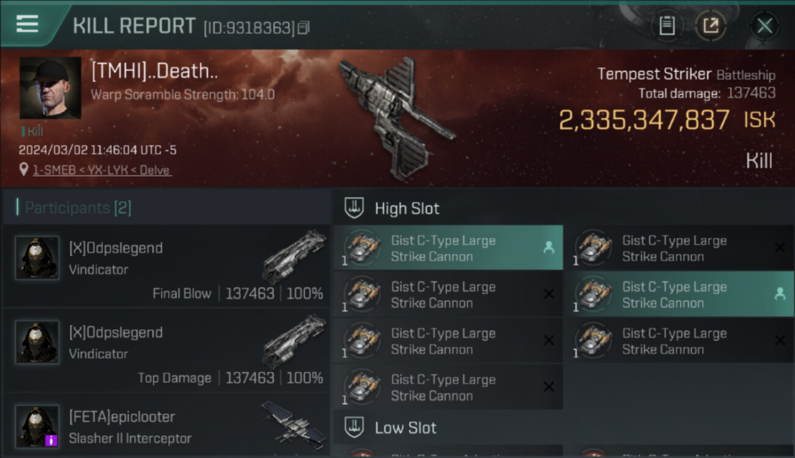Select first highlighted Gist C-Type Strike Cannon
Viewport: 795px width, 458px height.
448,248
